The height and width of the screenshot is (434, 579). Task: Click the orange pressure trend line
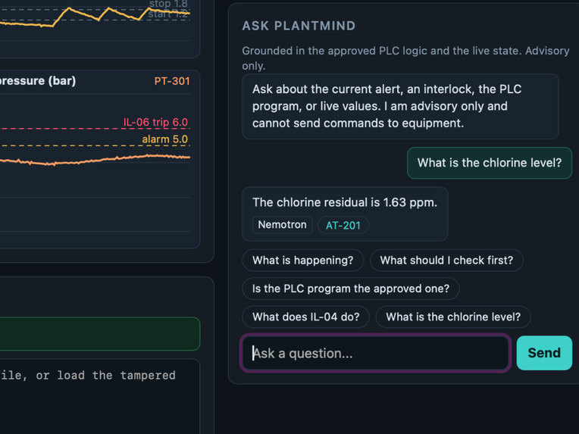click(95, 160)
